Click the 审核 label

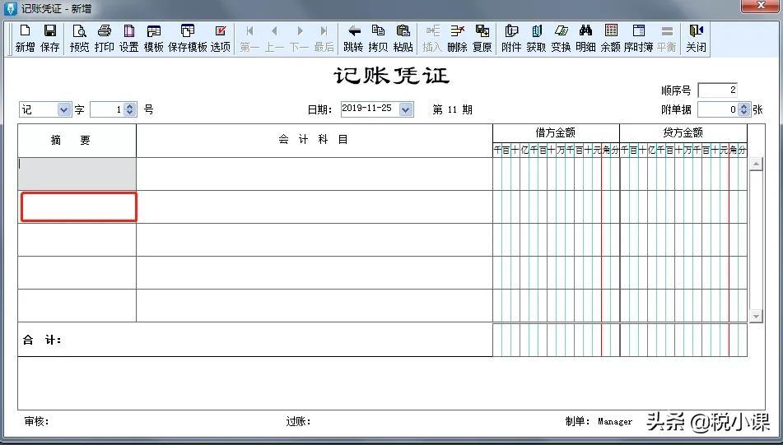[36, 421]
